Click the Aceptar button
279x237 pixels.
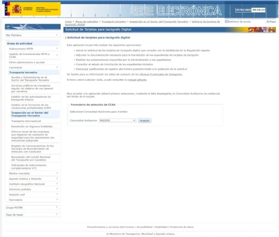(144, 121)
